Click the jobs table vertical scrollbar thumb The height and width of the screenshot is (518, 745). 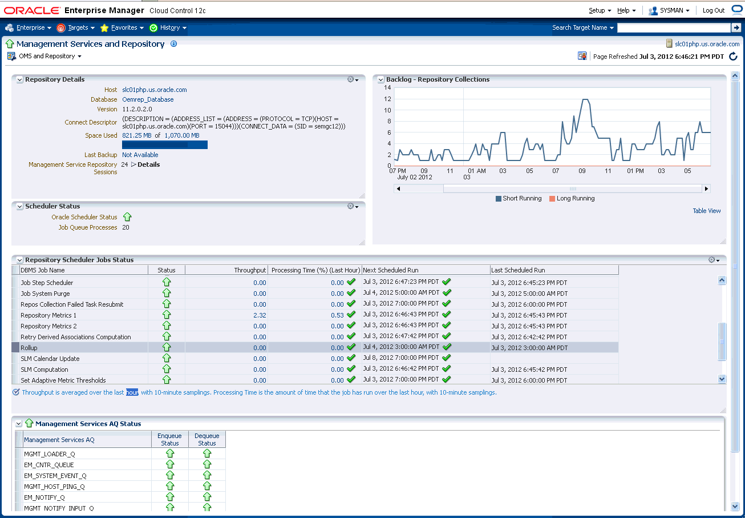pyautogui.click(x=722, y=342)
